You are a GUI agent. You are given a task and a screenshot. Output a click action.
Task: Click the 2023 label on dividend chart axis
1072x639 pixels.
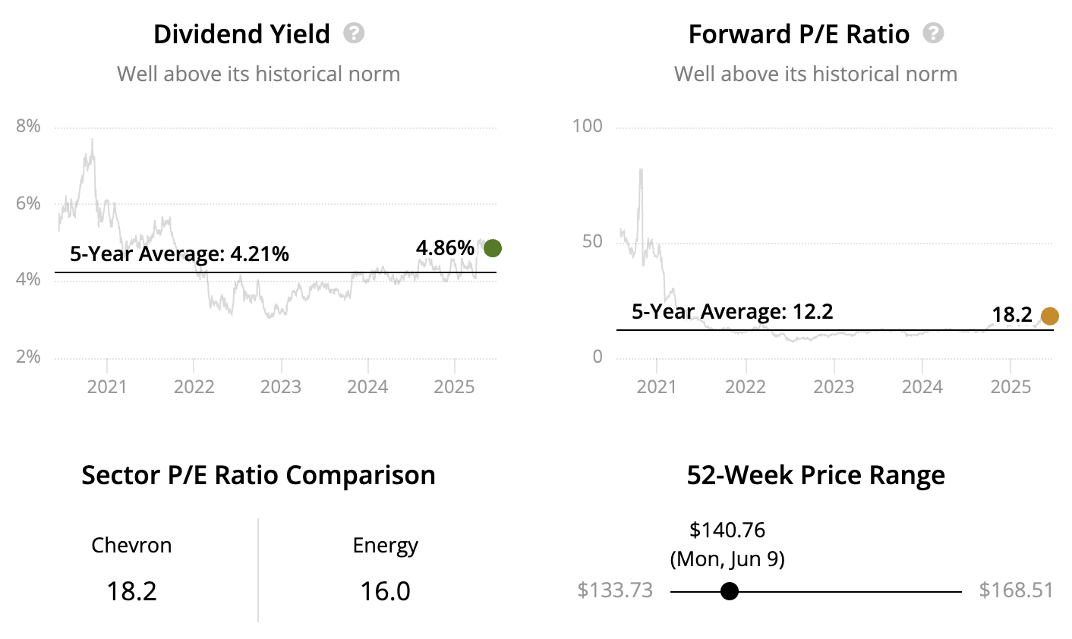point(281,387)
